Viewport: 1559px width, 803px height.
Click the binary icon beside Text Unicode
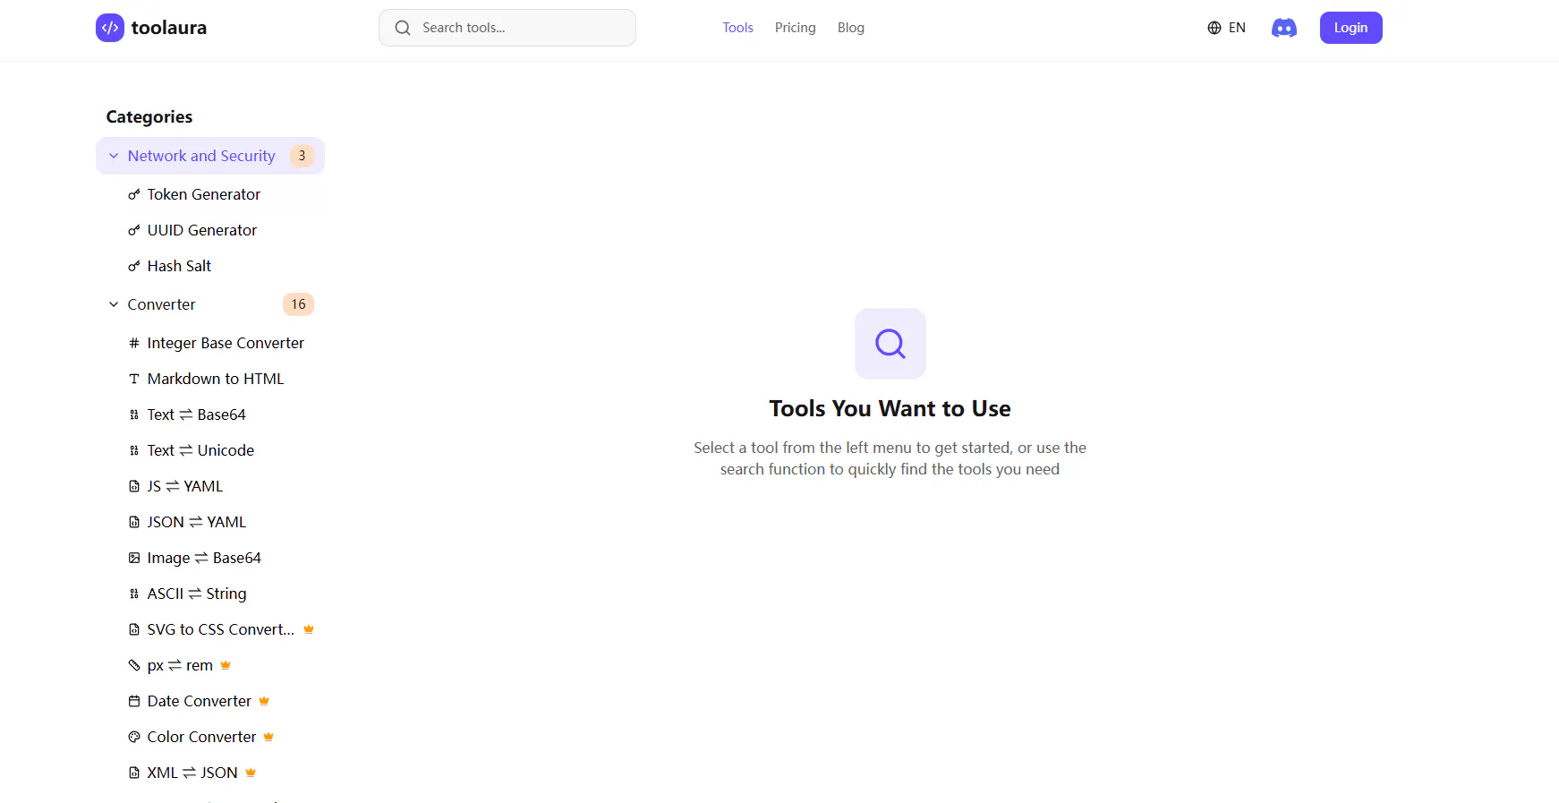pos(134,450)
